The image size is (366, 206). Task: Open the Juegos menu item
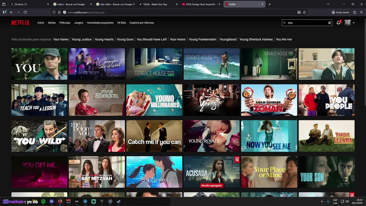79,23
